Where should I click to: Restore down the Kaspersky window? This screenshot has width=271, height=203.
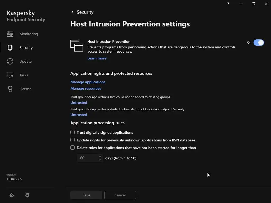pyautogui.click(x=253, y=4)
